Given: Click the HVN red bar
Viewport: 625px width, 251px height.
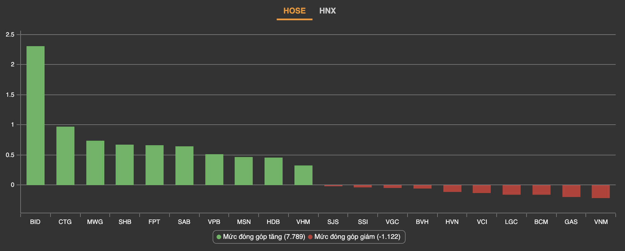Looking at the screenshot, I should 452,188.
